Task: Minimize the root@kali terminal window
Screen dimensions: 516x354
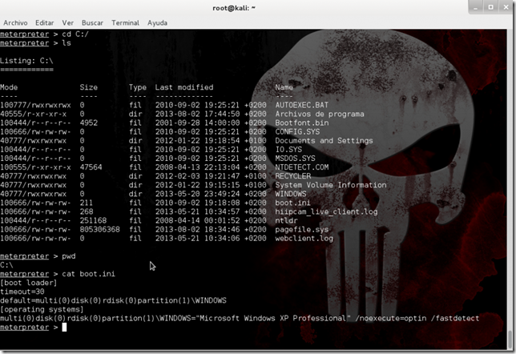Action: [x=475, y=7]
